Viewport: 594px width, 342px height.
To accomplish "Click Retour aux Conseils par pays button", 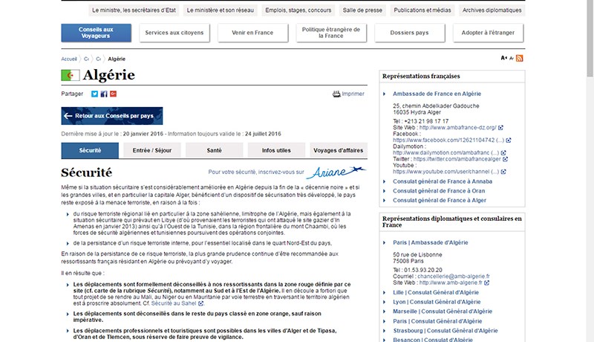I will coord(112,116).
